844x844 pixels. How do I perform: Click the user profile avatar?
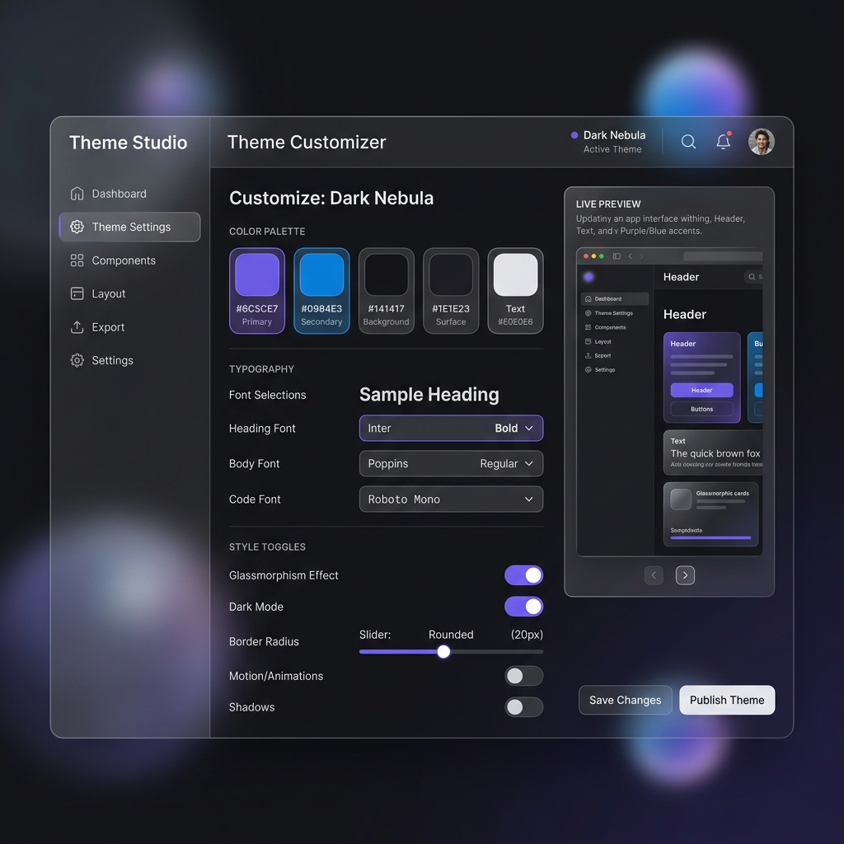pyautogui.click(x=761, y=142)
